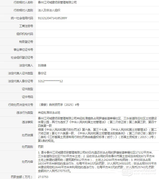
Task: Click the 未经批准非法占地 violation type value
Action: (49, 112)
